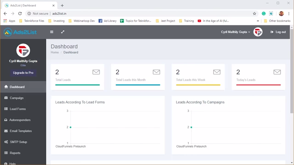Toggle the hamburger sidebar menu
This screenshot has height=165, width=294.
[51, 32]
